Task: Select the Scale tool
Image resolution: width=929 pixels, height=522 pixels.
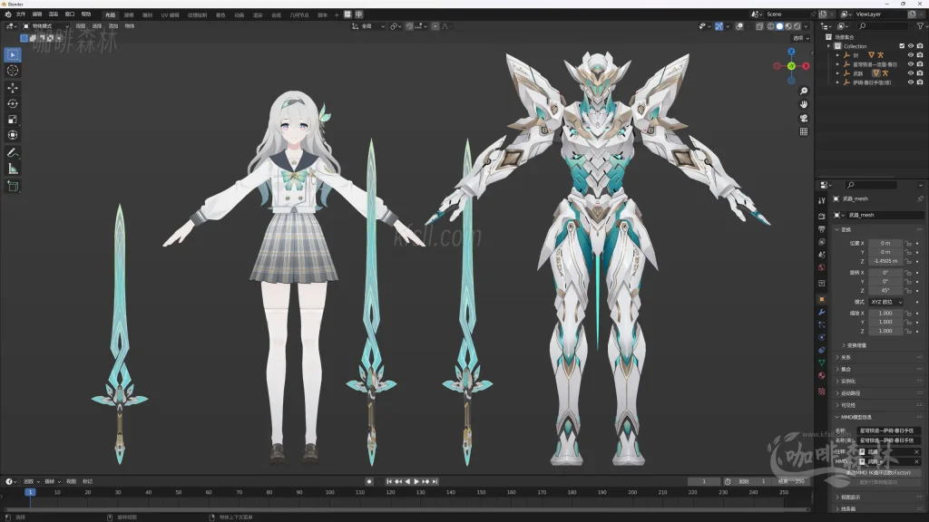Action: pos(13,120)
